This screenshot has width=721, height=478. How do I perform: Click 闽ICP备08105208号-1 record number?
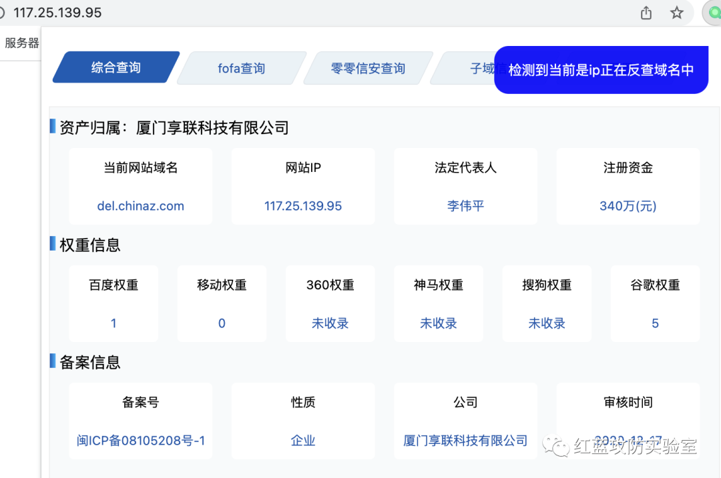coord(141,441)
